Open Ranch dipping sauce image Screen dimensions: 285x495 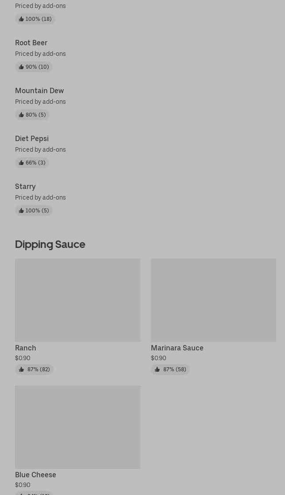(77, 300)
